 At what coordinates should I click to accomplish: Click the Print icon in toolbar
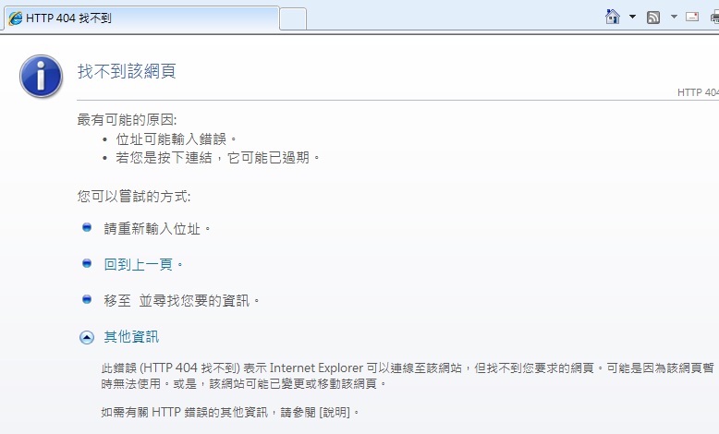(715, 18)
